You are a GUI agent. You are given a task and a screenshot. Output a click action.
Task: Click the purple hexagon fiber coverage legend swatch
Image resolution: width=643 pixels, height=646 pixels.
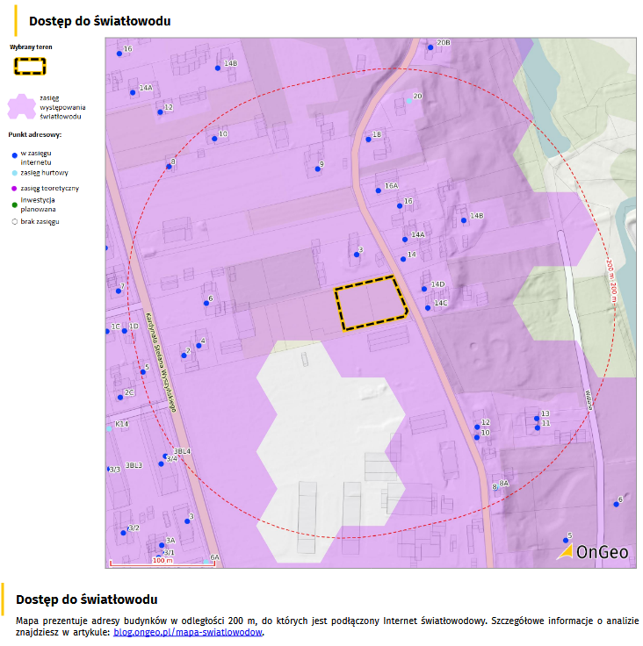tap(22, 107)
